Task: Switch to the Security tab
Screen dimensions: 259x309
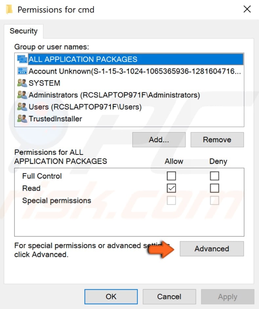Action: [24, 31]
